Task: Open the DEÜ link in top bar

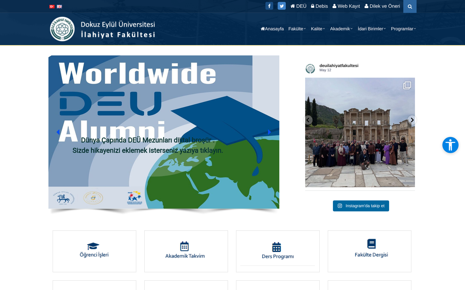Action: [298, 6]
